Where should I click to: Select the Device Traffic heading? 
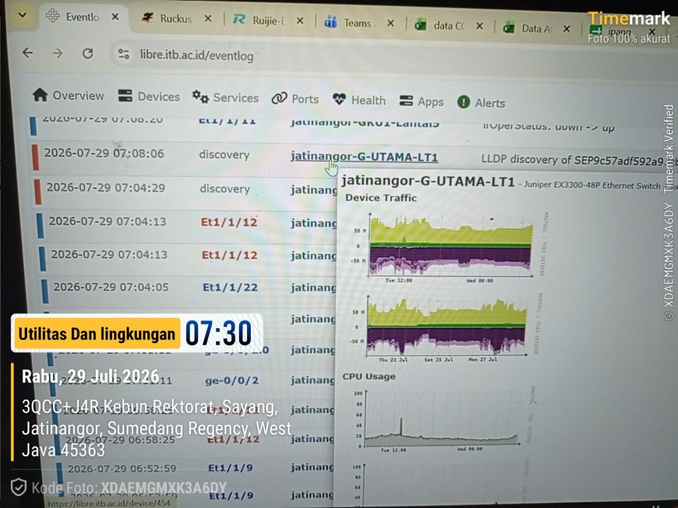tap(381, 198)
